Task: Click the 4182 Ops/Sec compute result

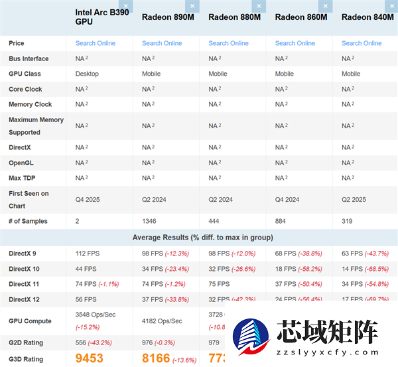Action: (162, 321)
